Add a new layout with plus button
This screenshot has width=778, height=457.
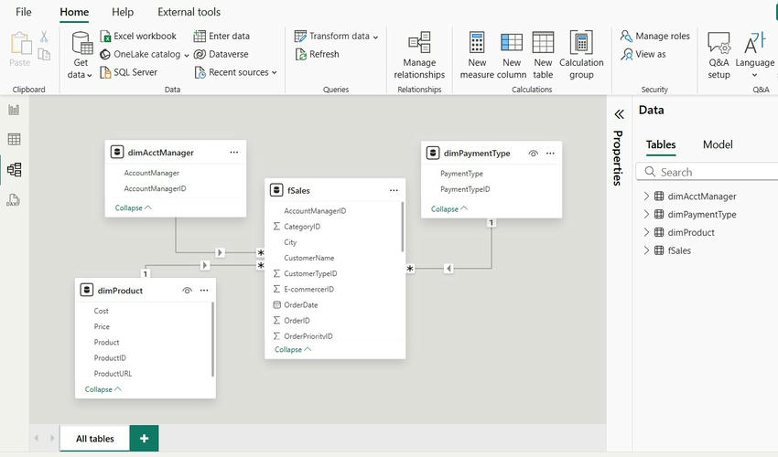coord(144,438)
